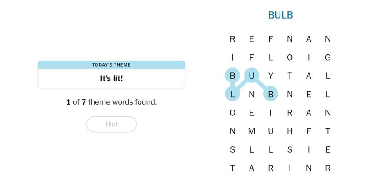Click the Today's Theme header bar
This screenshot has height=187, width=375.
coord(111,65)
